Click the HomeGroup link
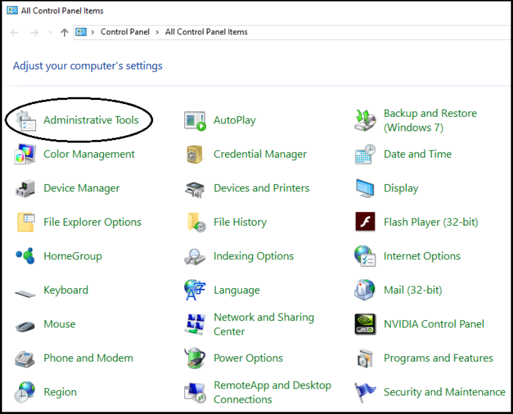 [x=73, y=256]
